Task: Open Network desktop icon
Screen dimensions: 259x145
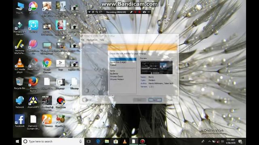Action: point(20,102)
